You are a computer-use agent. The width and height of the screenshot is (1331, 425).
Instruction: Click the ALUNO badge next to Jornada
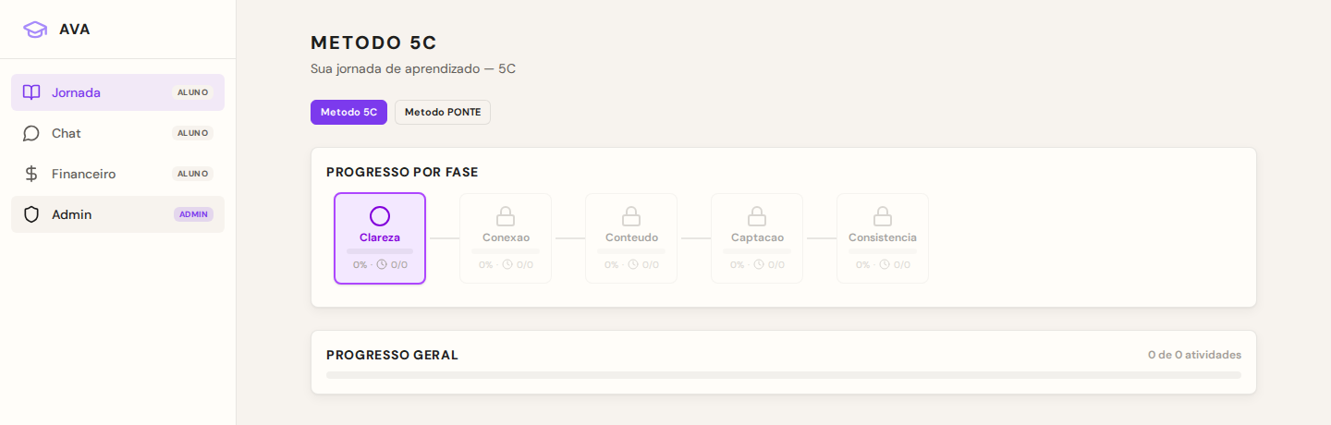click(192, 92)
